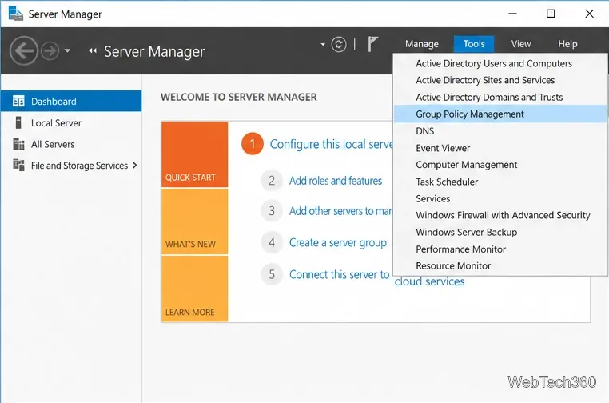Click the refresh icon in header
The height and width of the screenshot is (403, 609).
point(339,44)
